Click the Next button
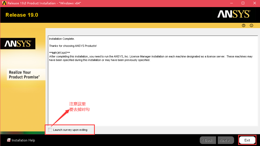 [x=226, y=140]
